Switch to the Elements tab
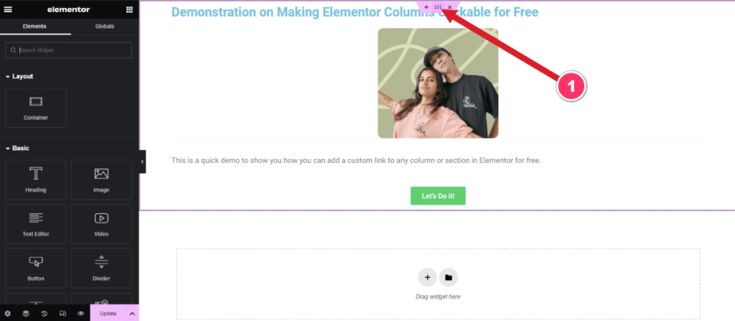 tap(34, 27)
